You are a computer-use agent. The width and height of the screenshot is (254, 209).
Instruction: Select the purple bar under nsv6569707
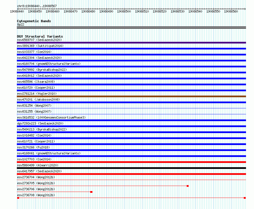(131, 43)
